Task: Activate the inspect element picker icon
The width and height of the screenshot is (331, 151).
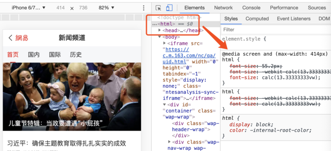Action: (158, 8)
